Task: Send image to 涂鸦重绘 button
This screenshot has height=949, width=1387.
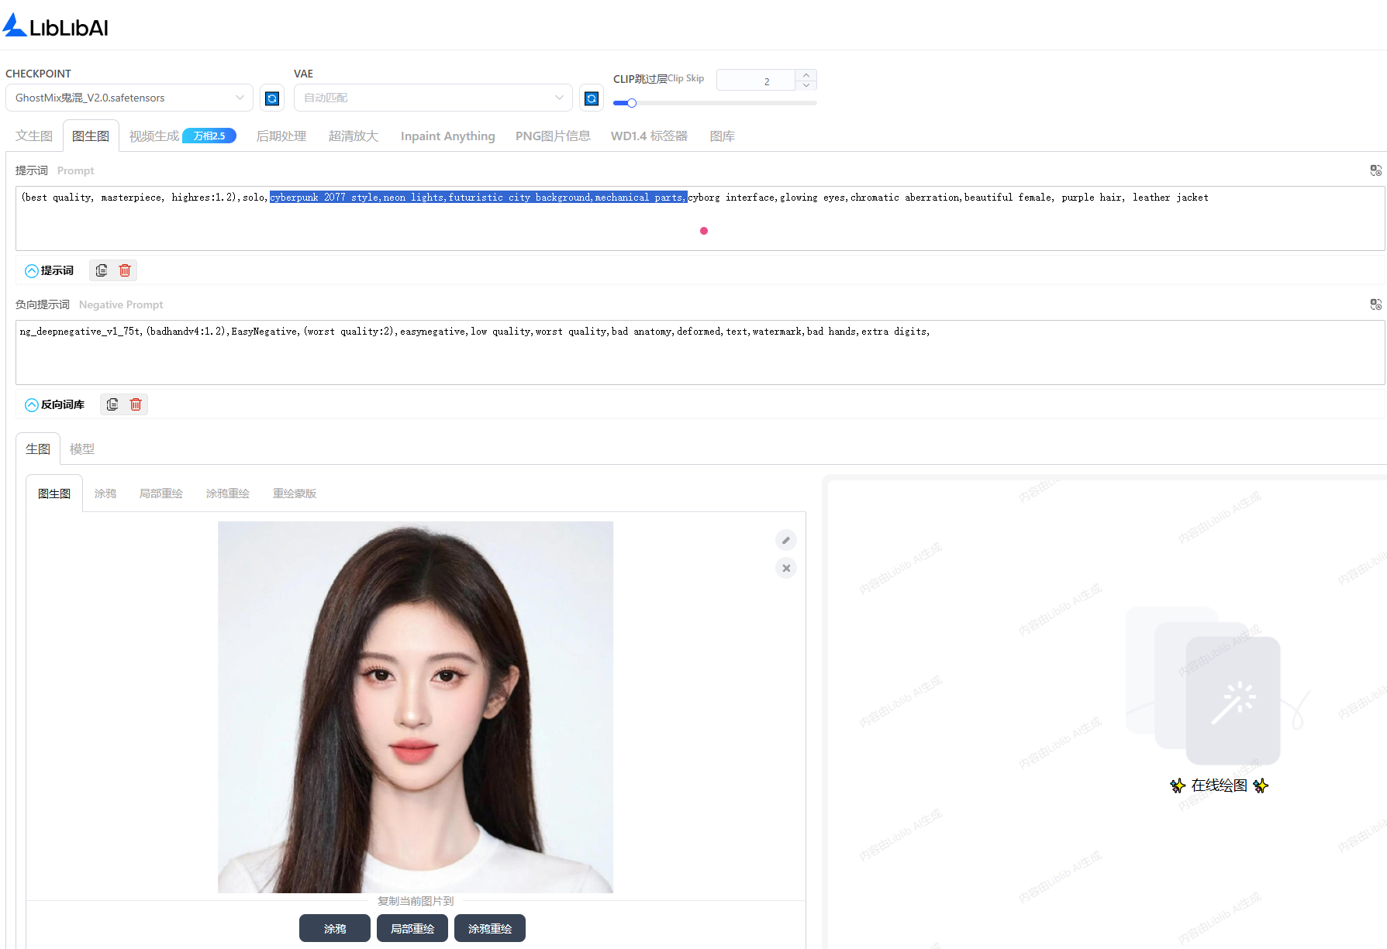Action: pos(489,928)
